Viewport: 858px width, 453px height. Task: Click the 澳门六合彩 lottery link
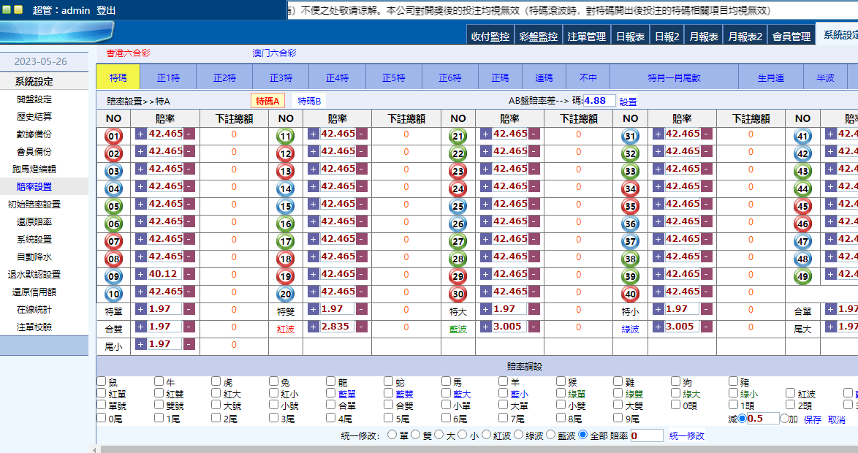274,53
